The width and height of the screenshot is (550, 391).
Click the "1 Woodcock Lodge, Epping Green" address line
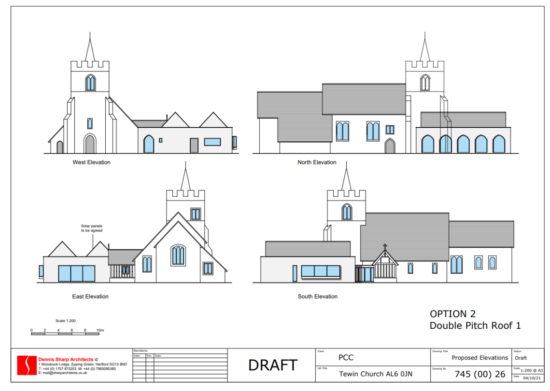(x=83, y=364)
